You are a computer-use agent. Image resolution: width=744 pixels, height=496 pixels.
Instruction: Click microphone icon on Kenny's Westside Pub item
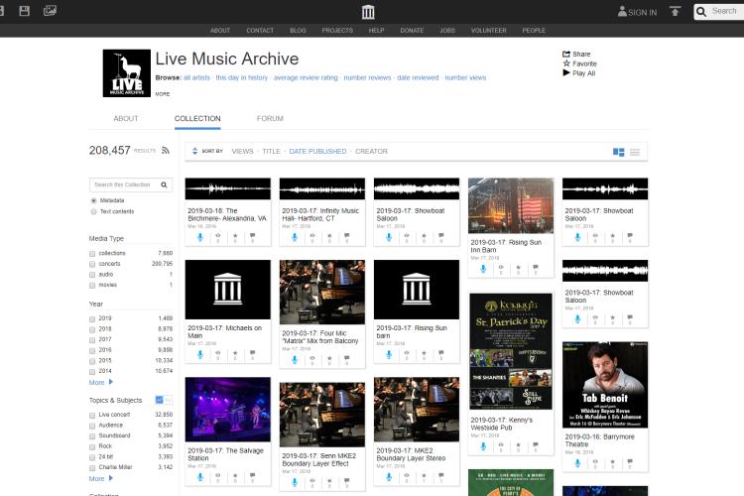[483, 446]
